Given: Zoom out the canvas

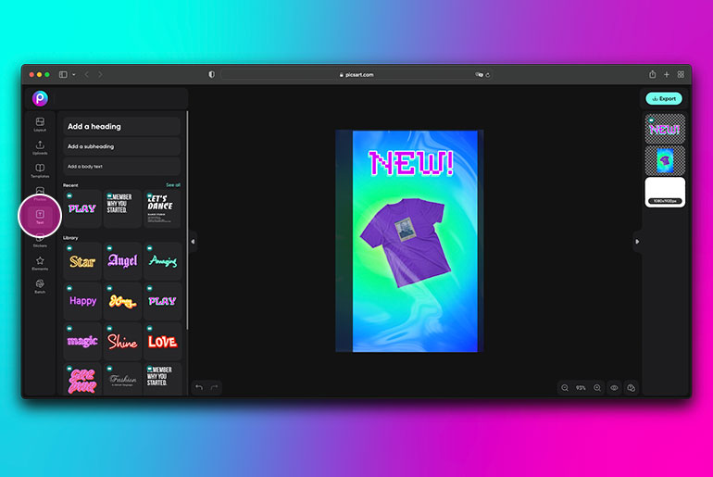Looking at the screenshot, I should click(565, 388).
